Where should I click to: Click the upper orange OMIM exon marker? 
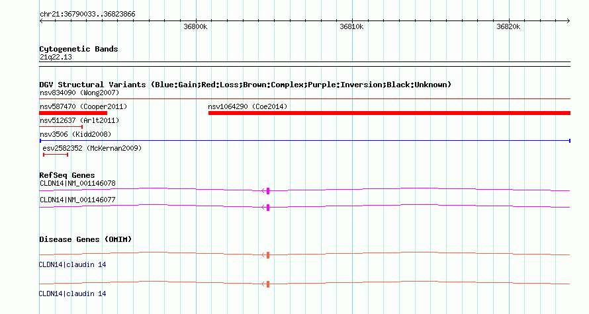(x=268, y=255)
